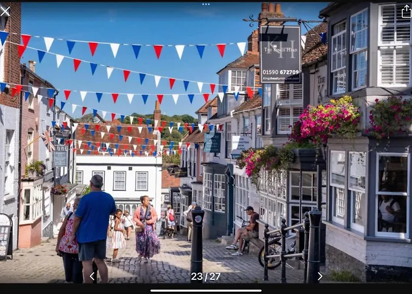Click The Kings Head hanging pub sign
412x294 pixels.
pos(280,54)
